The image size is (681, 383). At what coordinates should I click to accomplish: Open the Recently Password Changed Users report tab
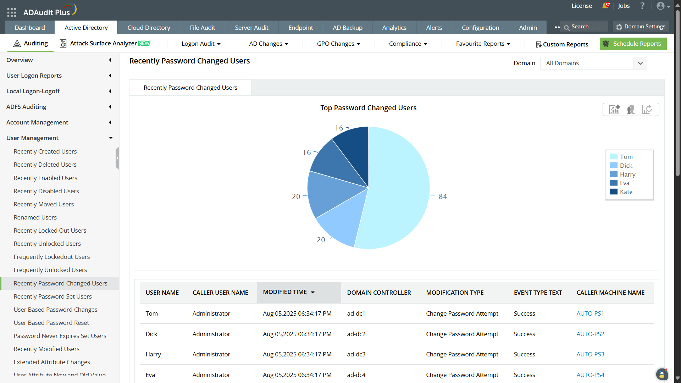point(190,88)
